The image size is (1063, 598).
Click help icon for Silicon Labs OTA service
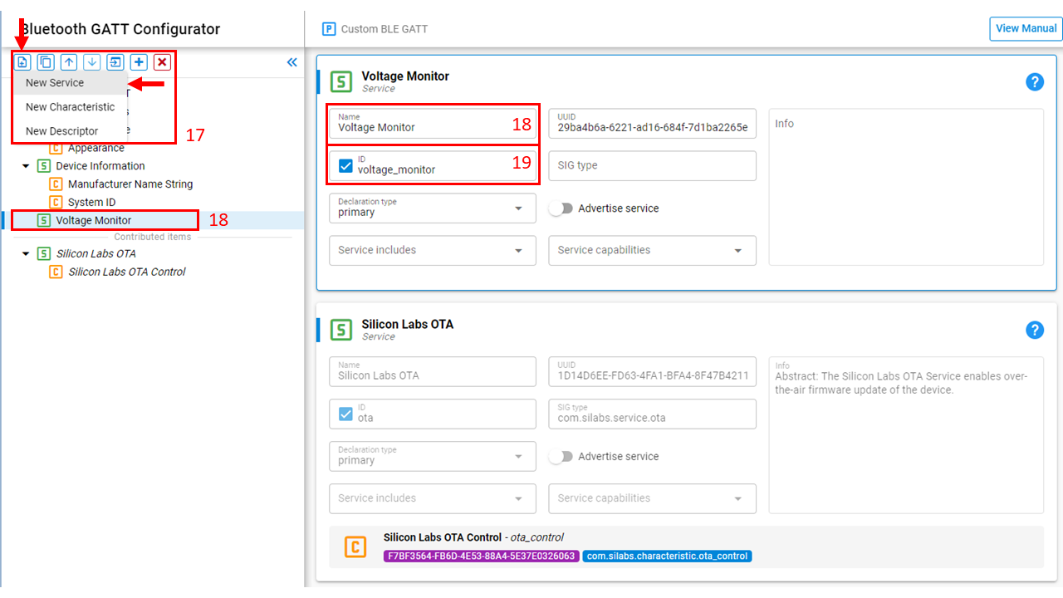[x=1035, y=330]
